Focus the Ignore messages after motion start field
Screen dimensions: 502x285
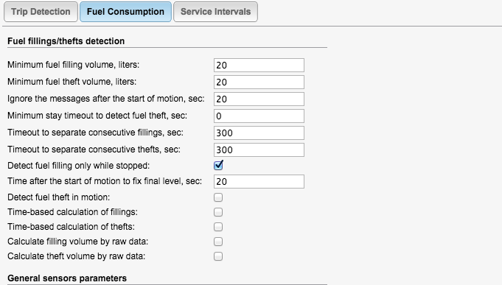[259, 99]
